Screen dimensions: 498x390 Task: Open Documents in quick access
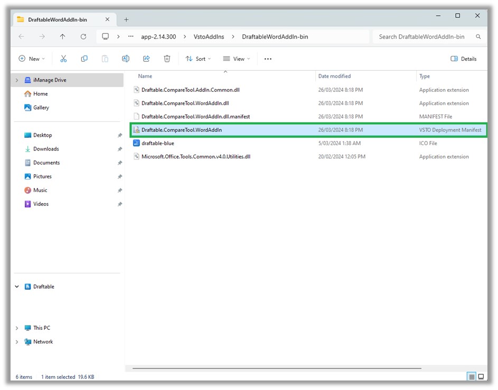point(46,163)
